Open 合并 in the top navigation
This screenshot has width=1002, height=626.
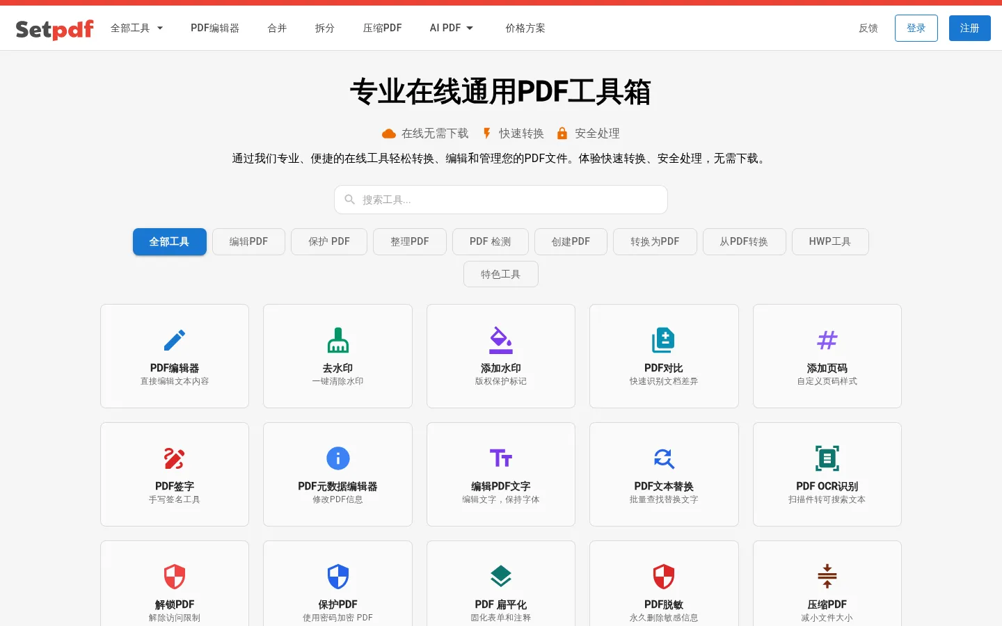point(277,29)
